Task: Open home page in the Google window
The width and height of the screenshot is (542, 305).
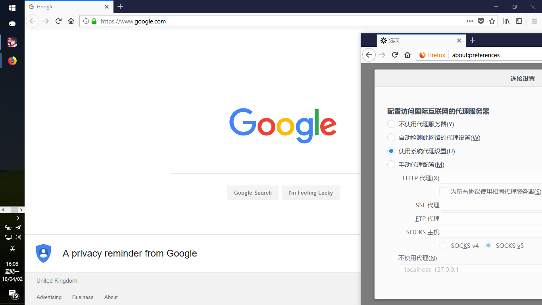Action: (71, 21)
